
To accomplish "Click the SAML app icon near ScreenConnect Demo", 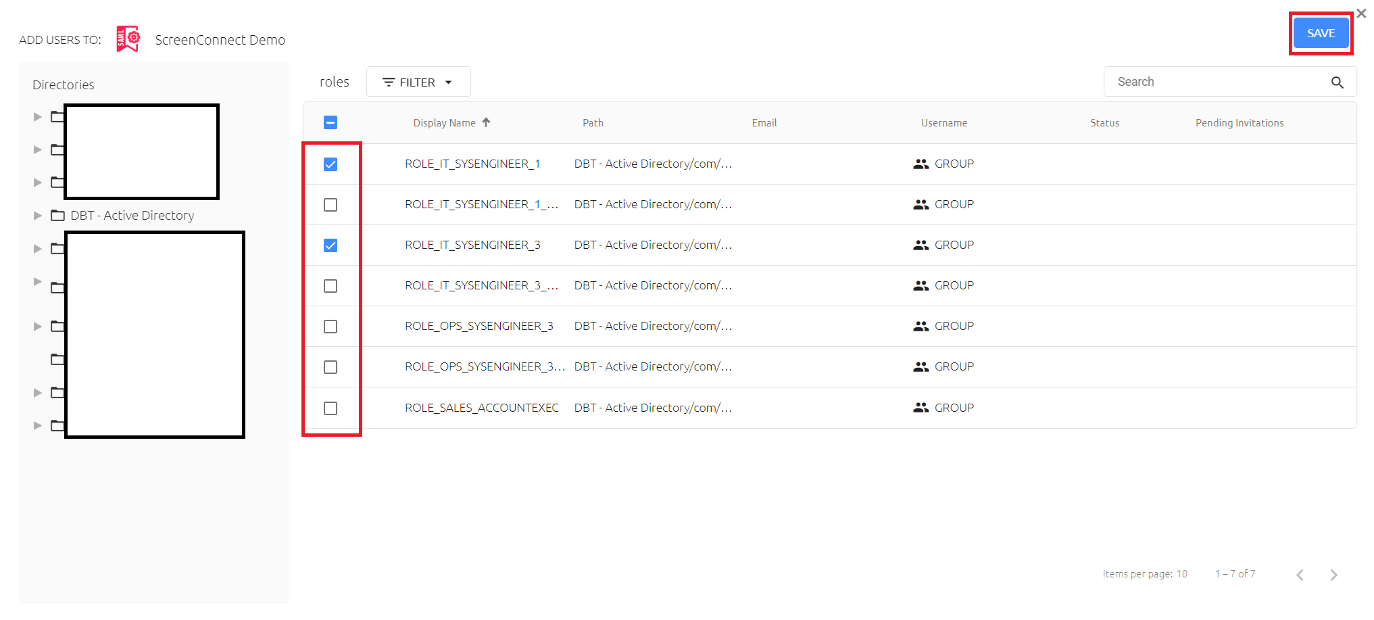I will (x=128, y=39).
